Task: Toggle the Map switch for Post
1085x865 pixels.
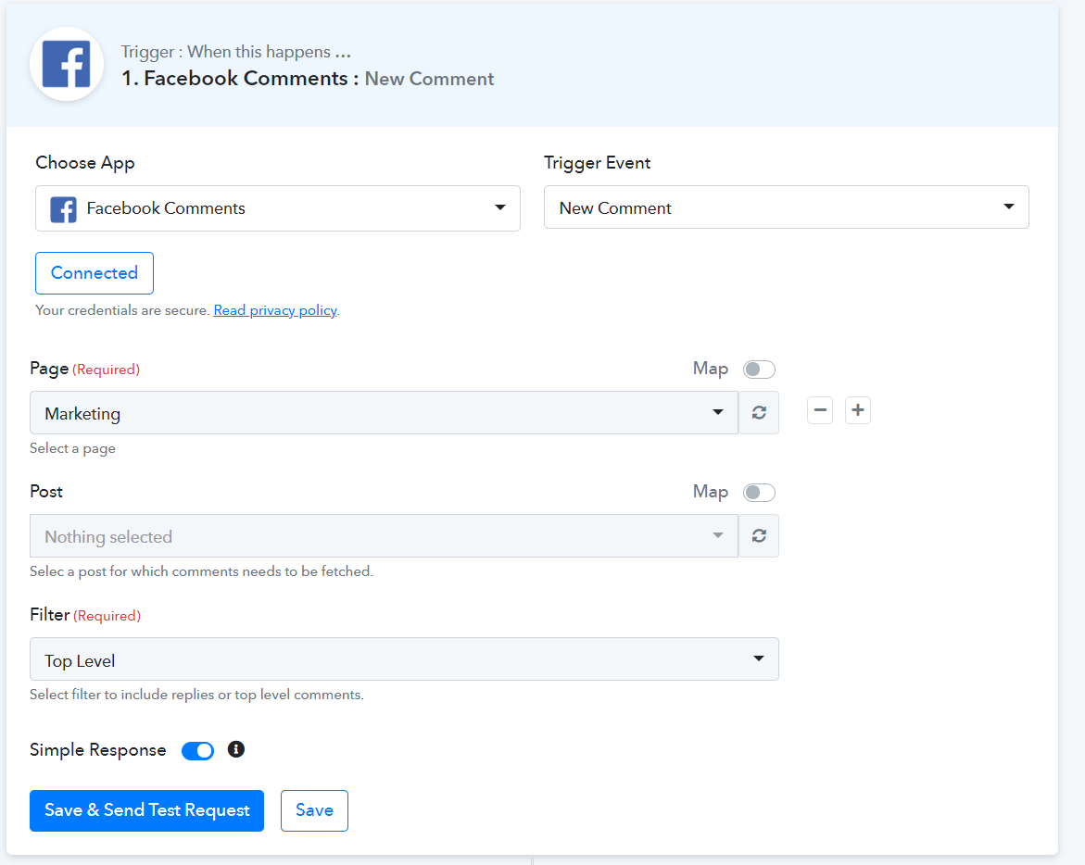Action: click(x=759, y=493)
